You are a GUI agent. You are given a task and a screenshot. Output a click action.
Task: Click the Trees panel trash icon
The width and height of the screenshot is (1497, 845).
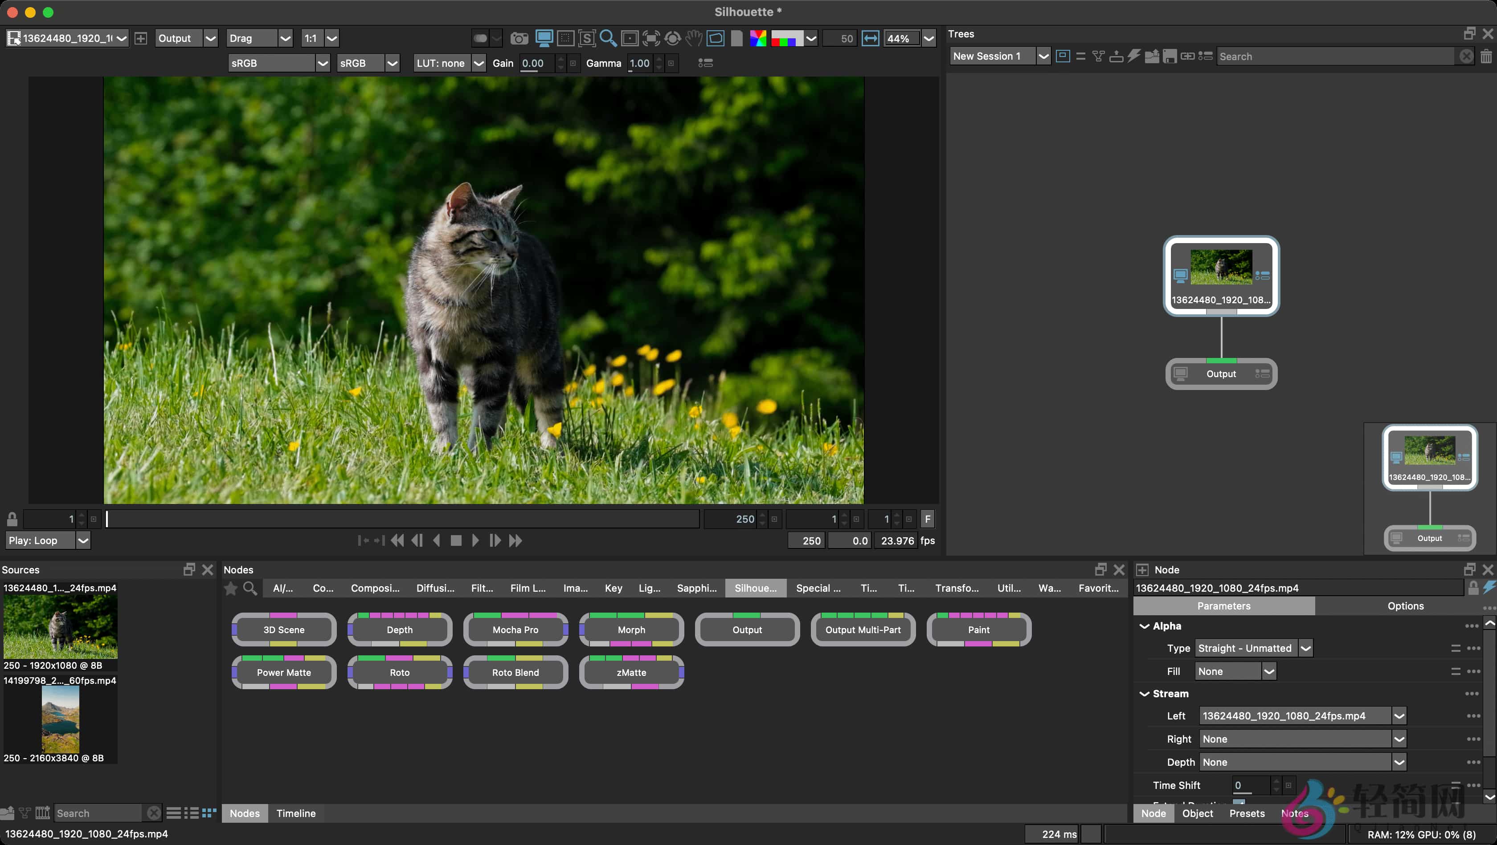(1486, 57)
